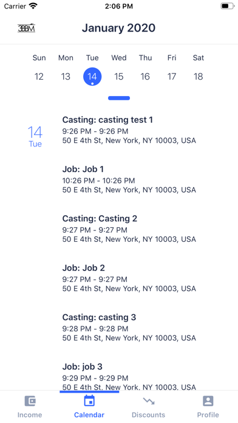The height and width of the screenshot is (423, 238).
Task: Tap the Wi-Fi status icon
Action: coord(33,5)
